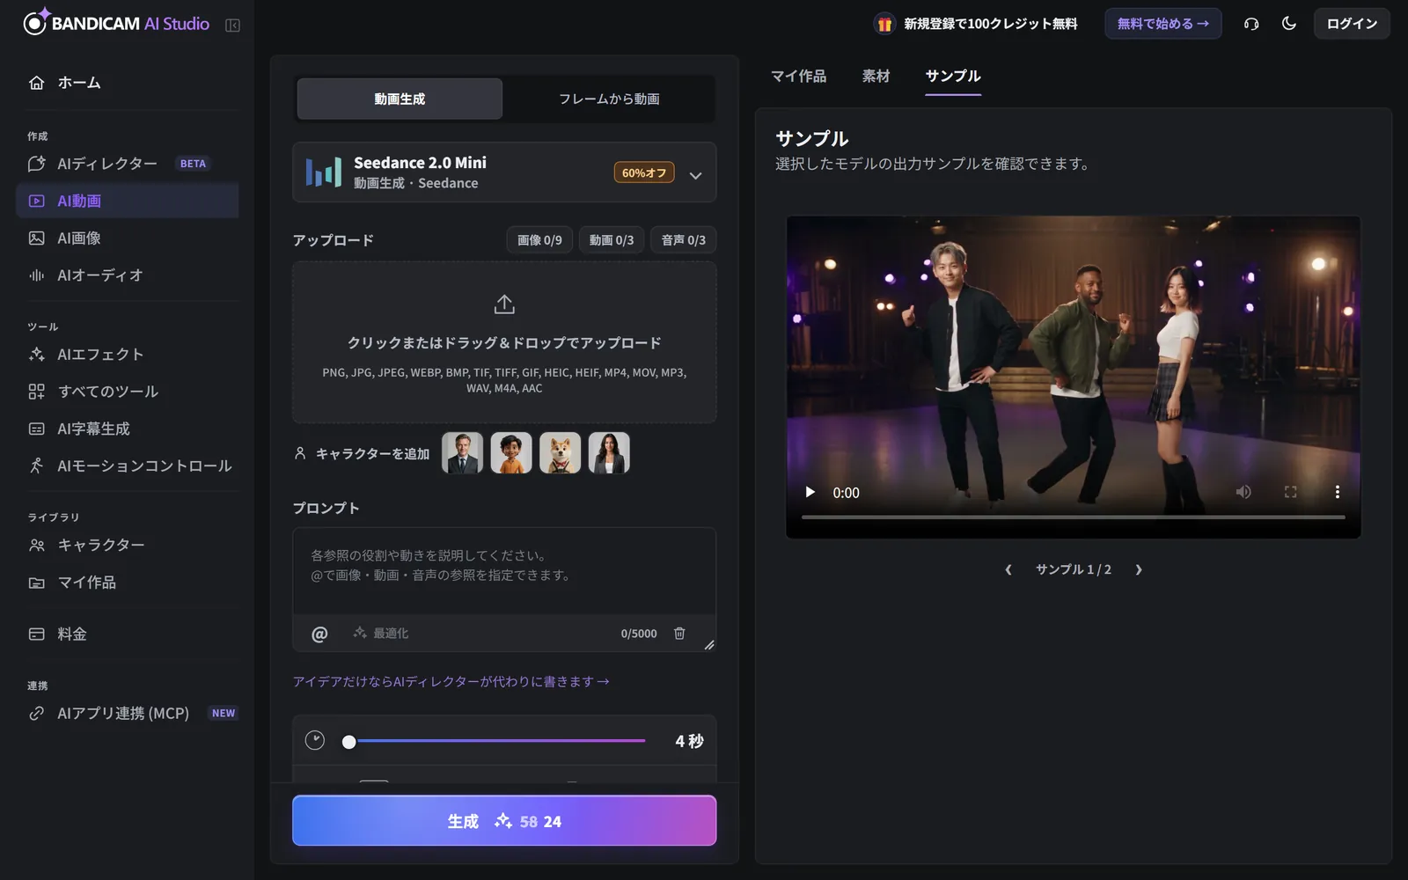
Task: Open AI字幕生成 tool
Action: [128, 429]
